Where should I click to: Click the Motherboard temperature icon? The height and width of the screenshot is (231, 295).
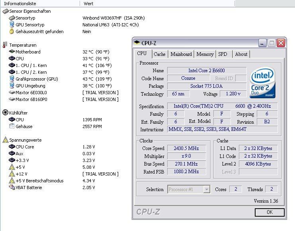[12, 51]
